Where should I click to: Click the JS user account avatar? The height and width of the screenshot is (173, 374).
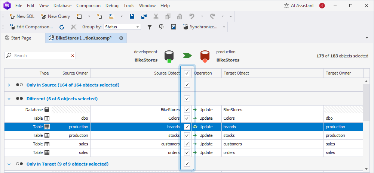(x=322, y=6)
